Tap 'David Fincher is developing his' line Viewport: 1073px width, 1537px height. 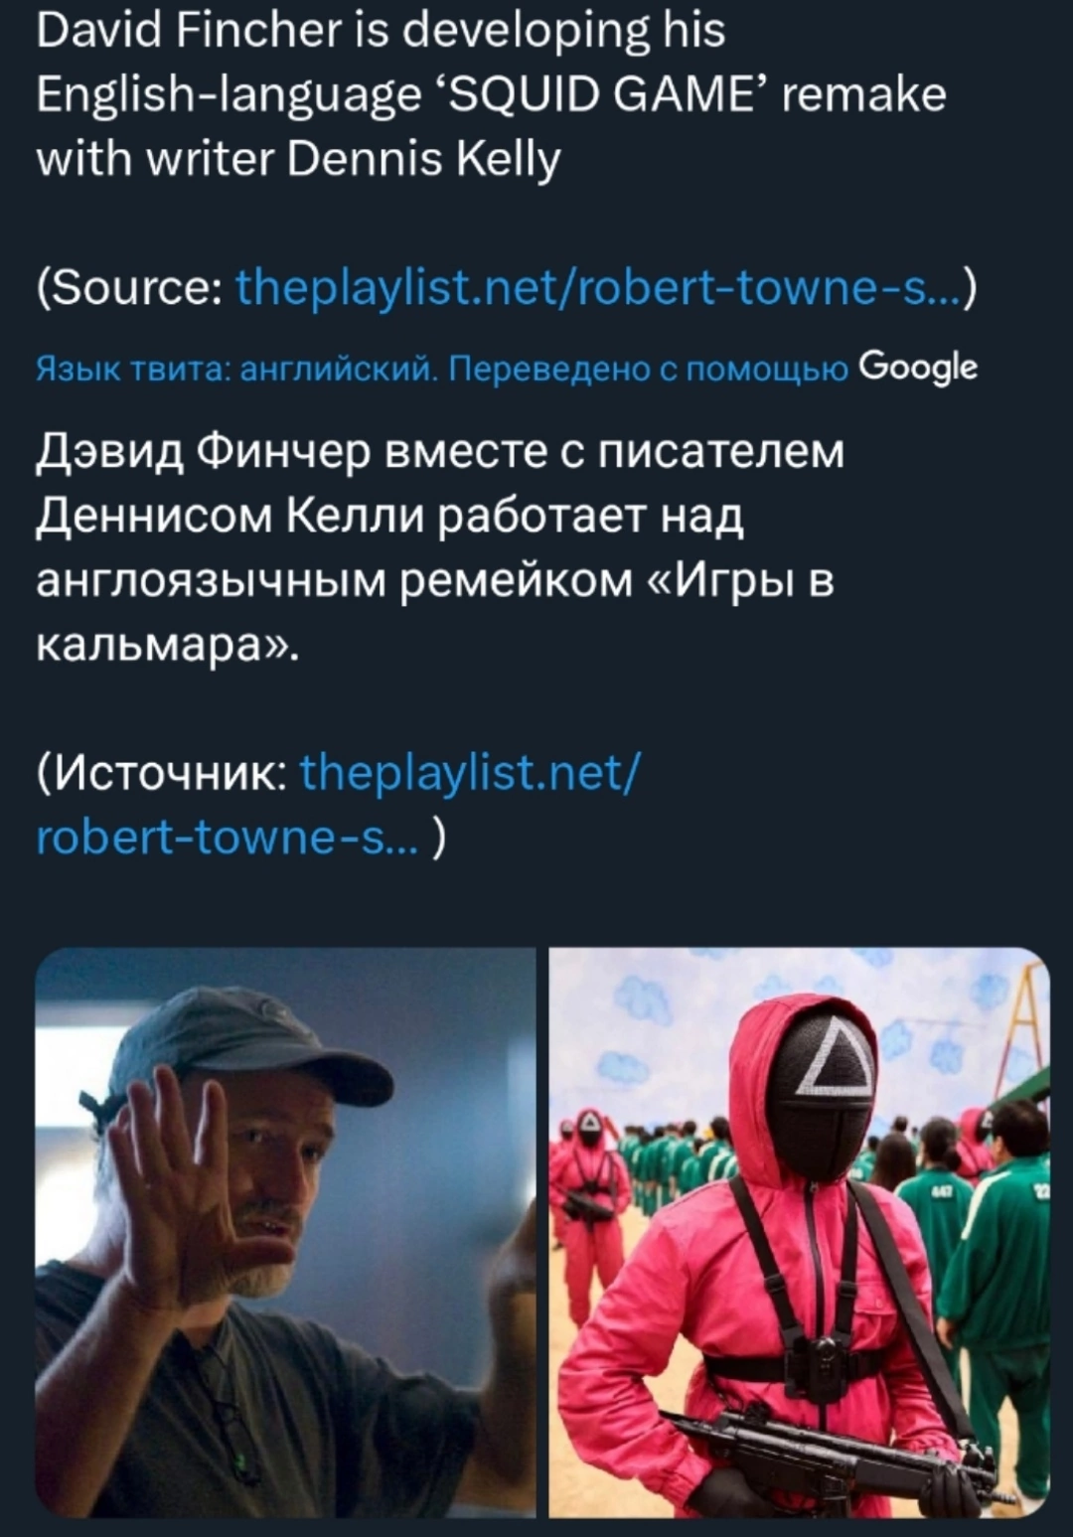pyautogui.click(x=381, y=32)
